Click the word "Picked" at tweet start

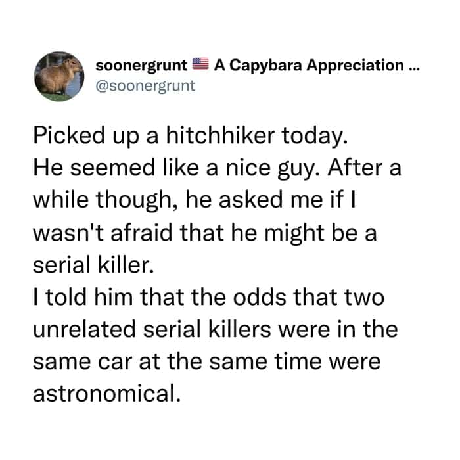pos(68,135)
